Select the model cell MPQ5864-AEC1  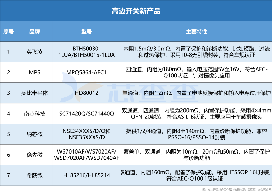pos(86,72)
